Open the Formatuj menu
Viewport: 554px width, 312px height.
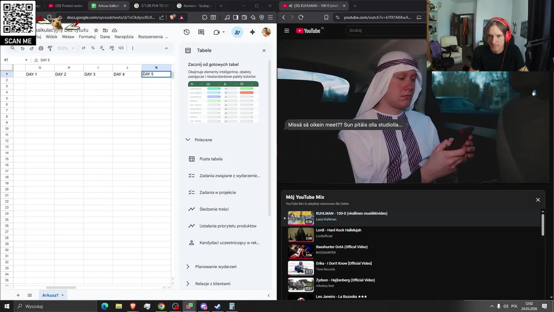[87, 37]
